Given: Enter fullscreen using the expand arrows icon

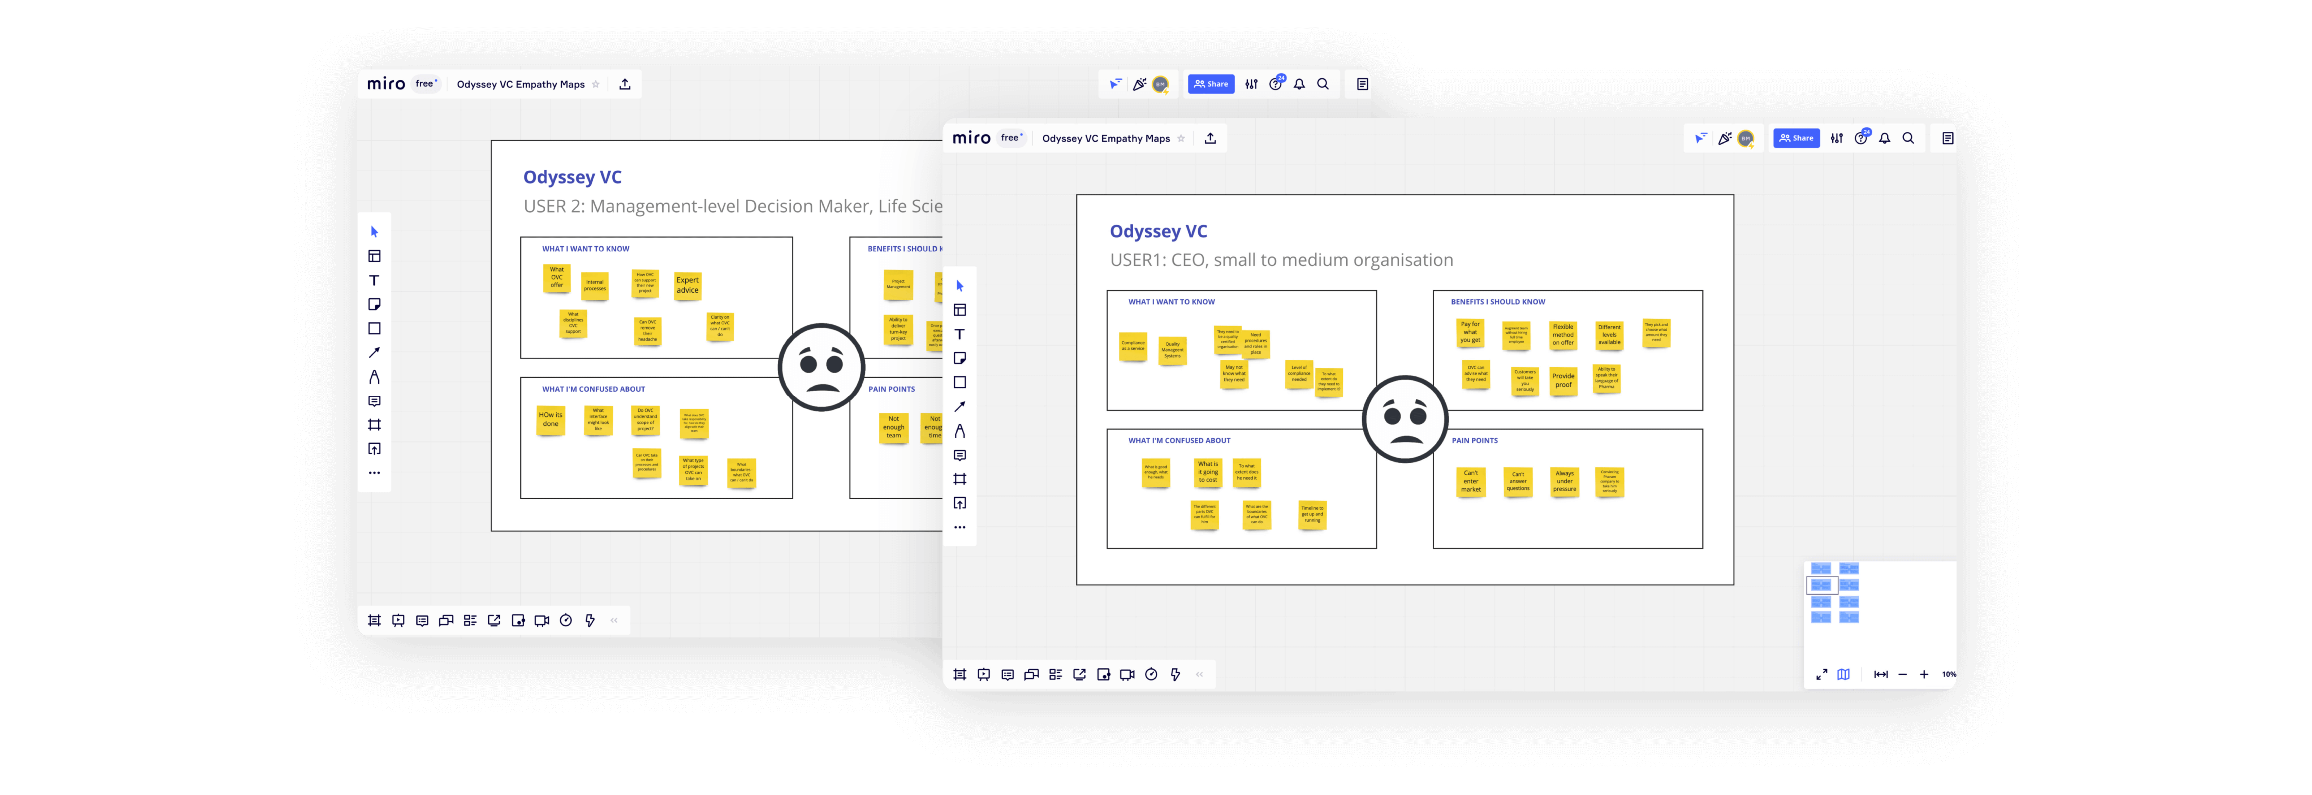Looking at the screenshot, I should pos(1821,675).
